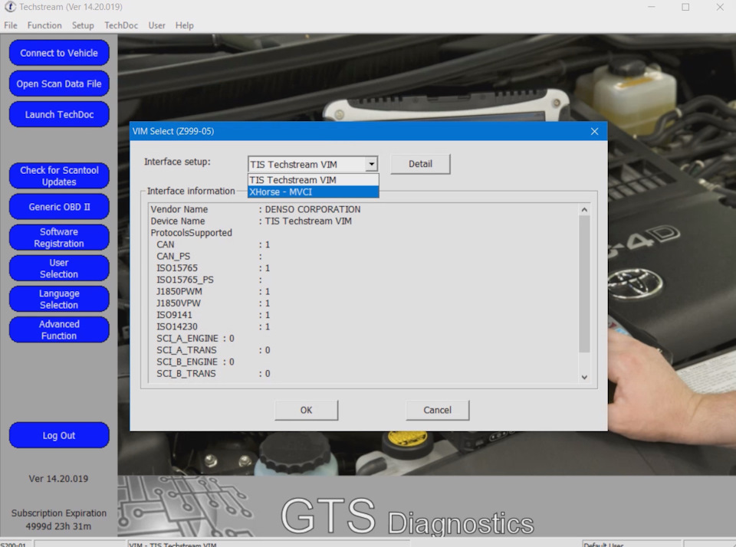Viewport: 736px width, 547px height.
Task: Confirm with the OK button
Action: pyautogui.click(x=306, y=410)
